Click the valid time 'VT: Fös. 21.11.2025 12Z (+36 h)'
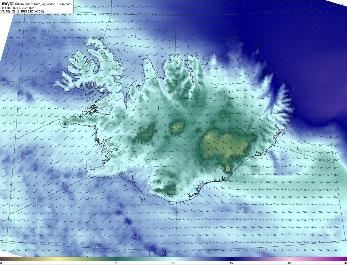 pyautogui.click(x=22, y=11)
